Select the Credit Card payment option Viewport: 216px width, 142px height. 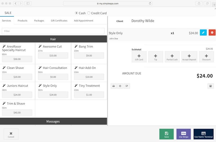click(89, 13)
